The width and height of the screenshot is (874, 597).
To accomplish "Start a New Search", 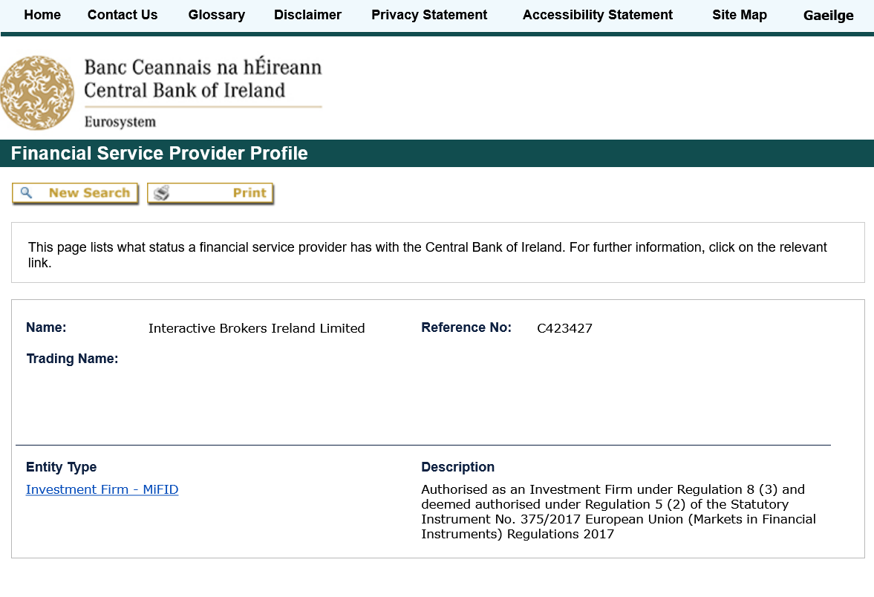I will (x=75, y=193).
